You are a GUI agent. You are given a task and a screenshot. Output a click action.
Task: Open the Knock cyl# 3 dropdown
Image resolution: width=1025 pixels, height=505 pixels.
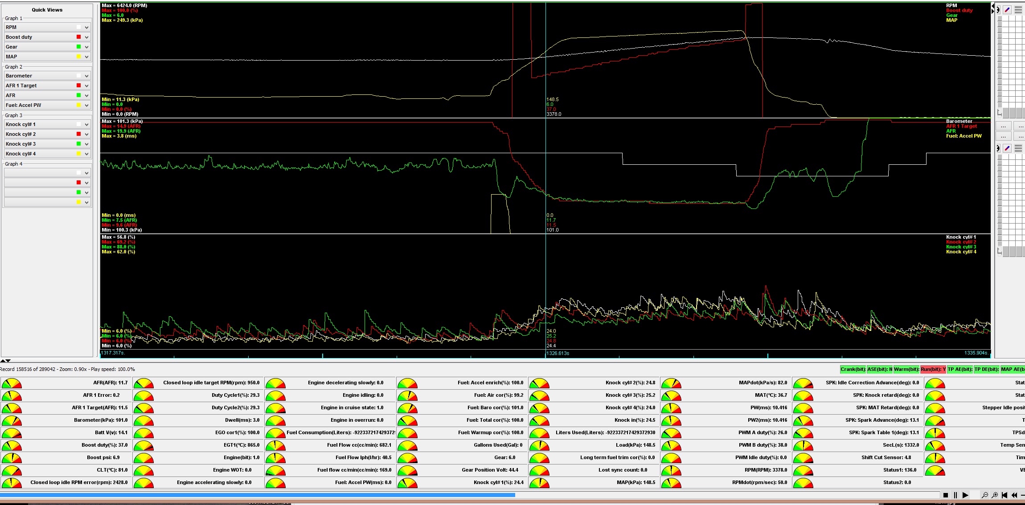coord(86,144)
